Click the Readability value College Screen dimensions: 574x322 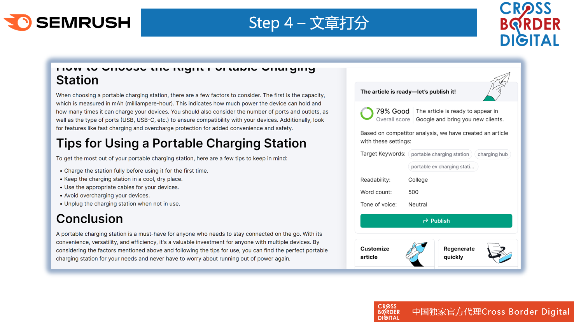[418, 180]
